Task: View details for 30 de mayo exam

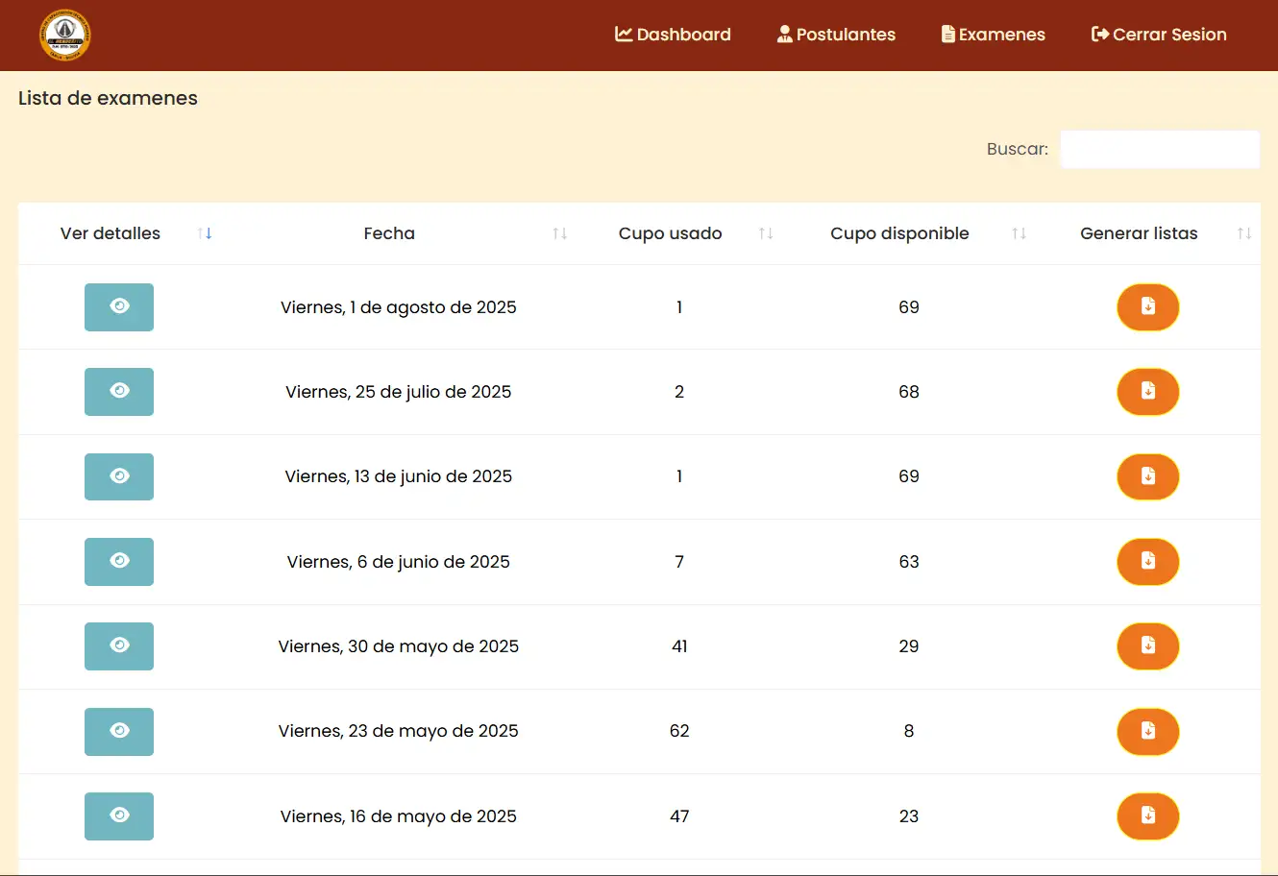Action: 119,646
